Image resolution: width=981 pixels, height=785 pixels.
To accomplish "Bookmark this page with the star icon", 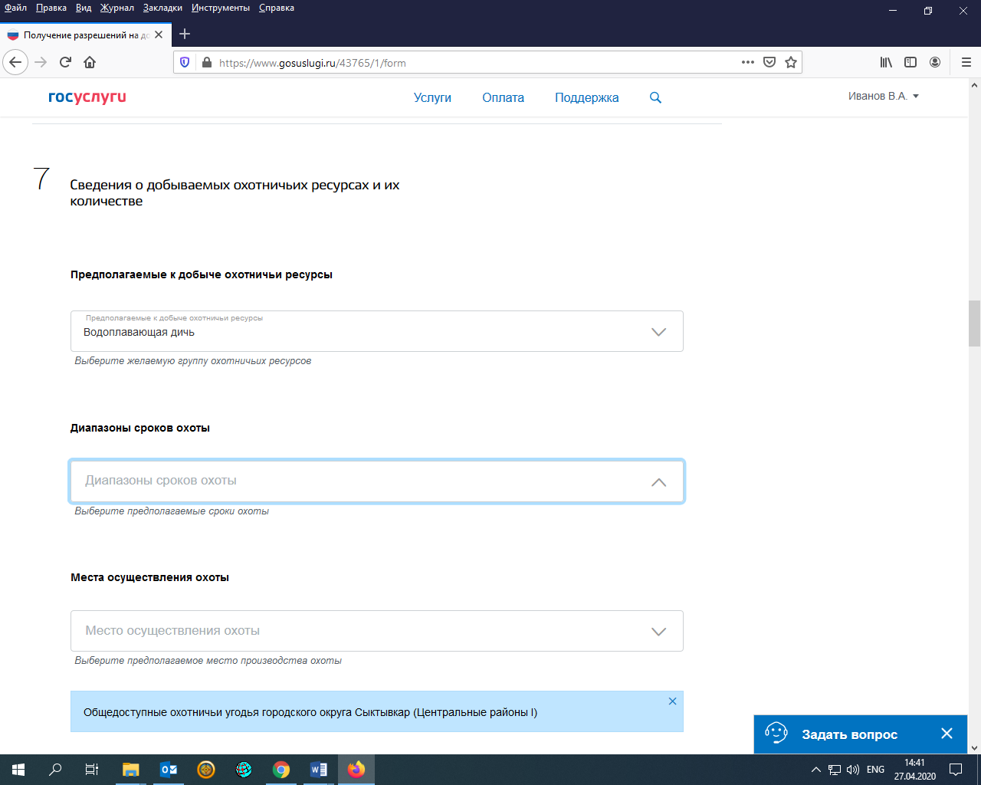I will [791, 63].
